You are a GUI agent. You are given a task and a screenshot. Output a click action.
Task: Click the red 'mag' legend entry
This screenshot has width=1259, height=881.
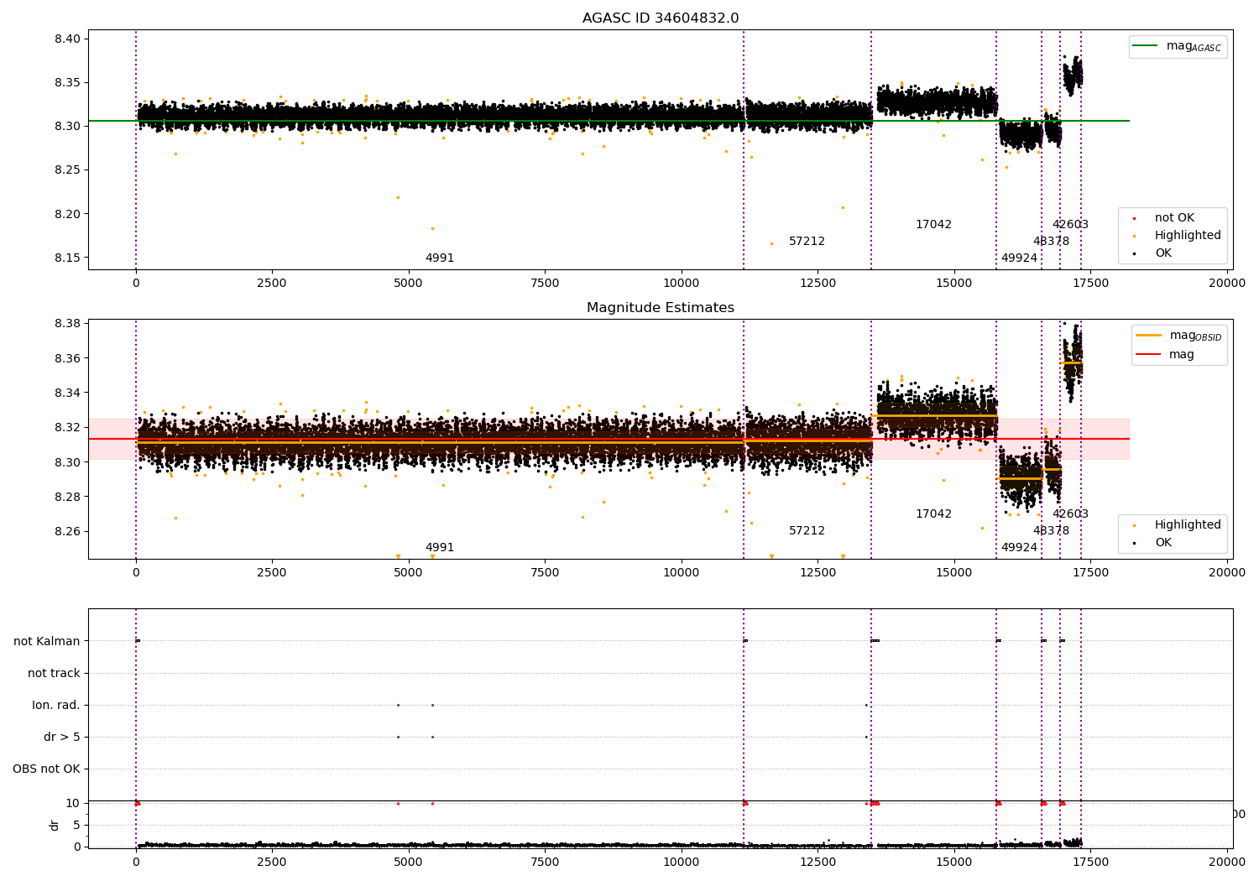coord(1165,355)
